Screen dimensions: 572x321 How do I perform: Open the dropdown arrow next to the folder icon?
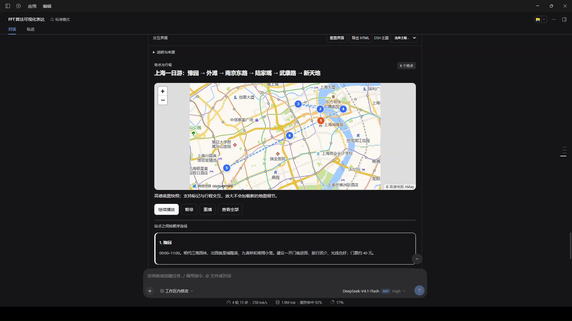tap(544, 20)
